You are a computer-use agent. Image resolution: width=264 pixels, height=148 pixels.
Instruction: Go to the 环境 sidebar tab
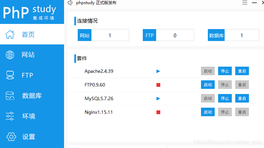[32, 116]
